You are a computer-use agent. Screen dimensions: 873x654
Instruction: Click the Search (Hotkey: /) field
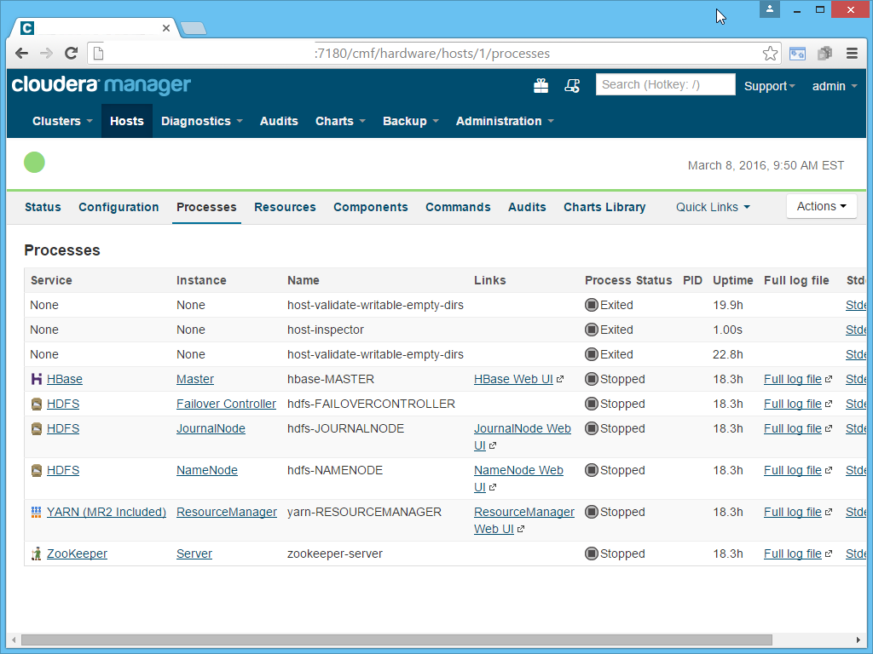click(665, 84)
